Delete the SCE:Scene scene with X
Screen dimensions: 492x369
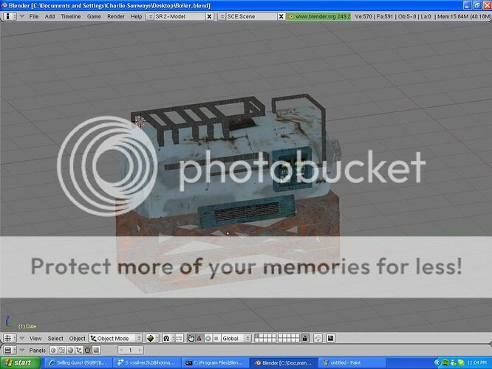[281, 16]
